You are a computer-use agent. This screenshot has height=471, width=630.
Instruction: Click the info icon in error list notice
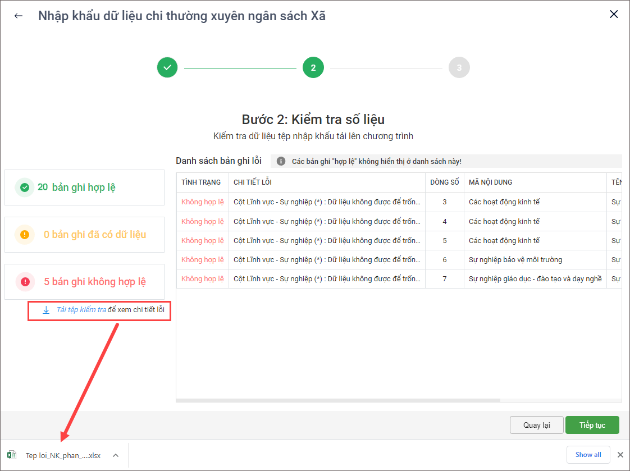pos(281,162)
